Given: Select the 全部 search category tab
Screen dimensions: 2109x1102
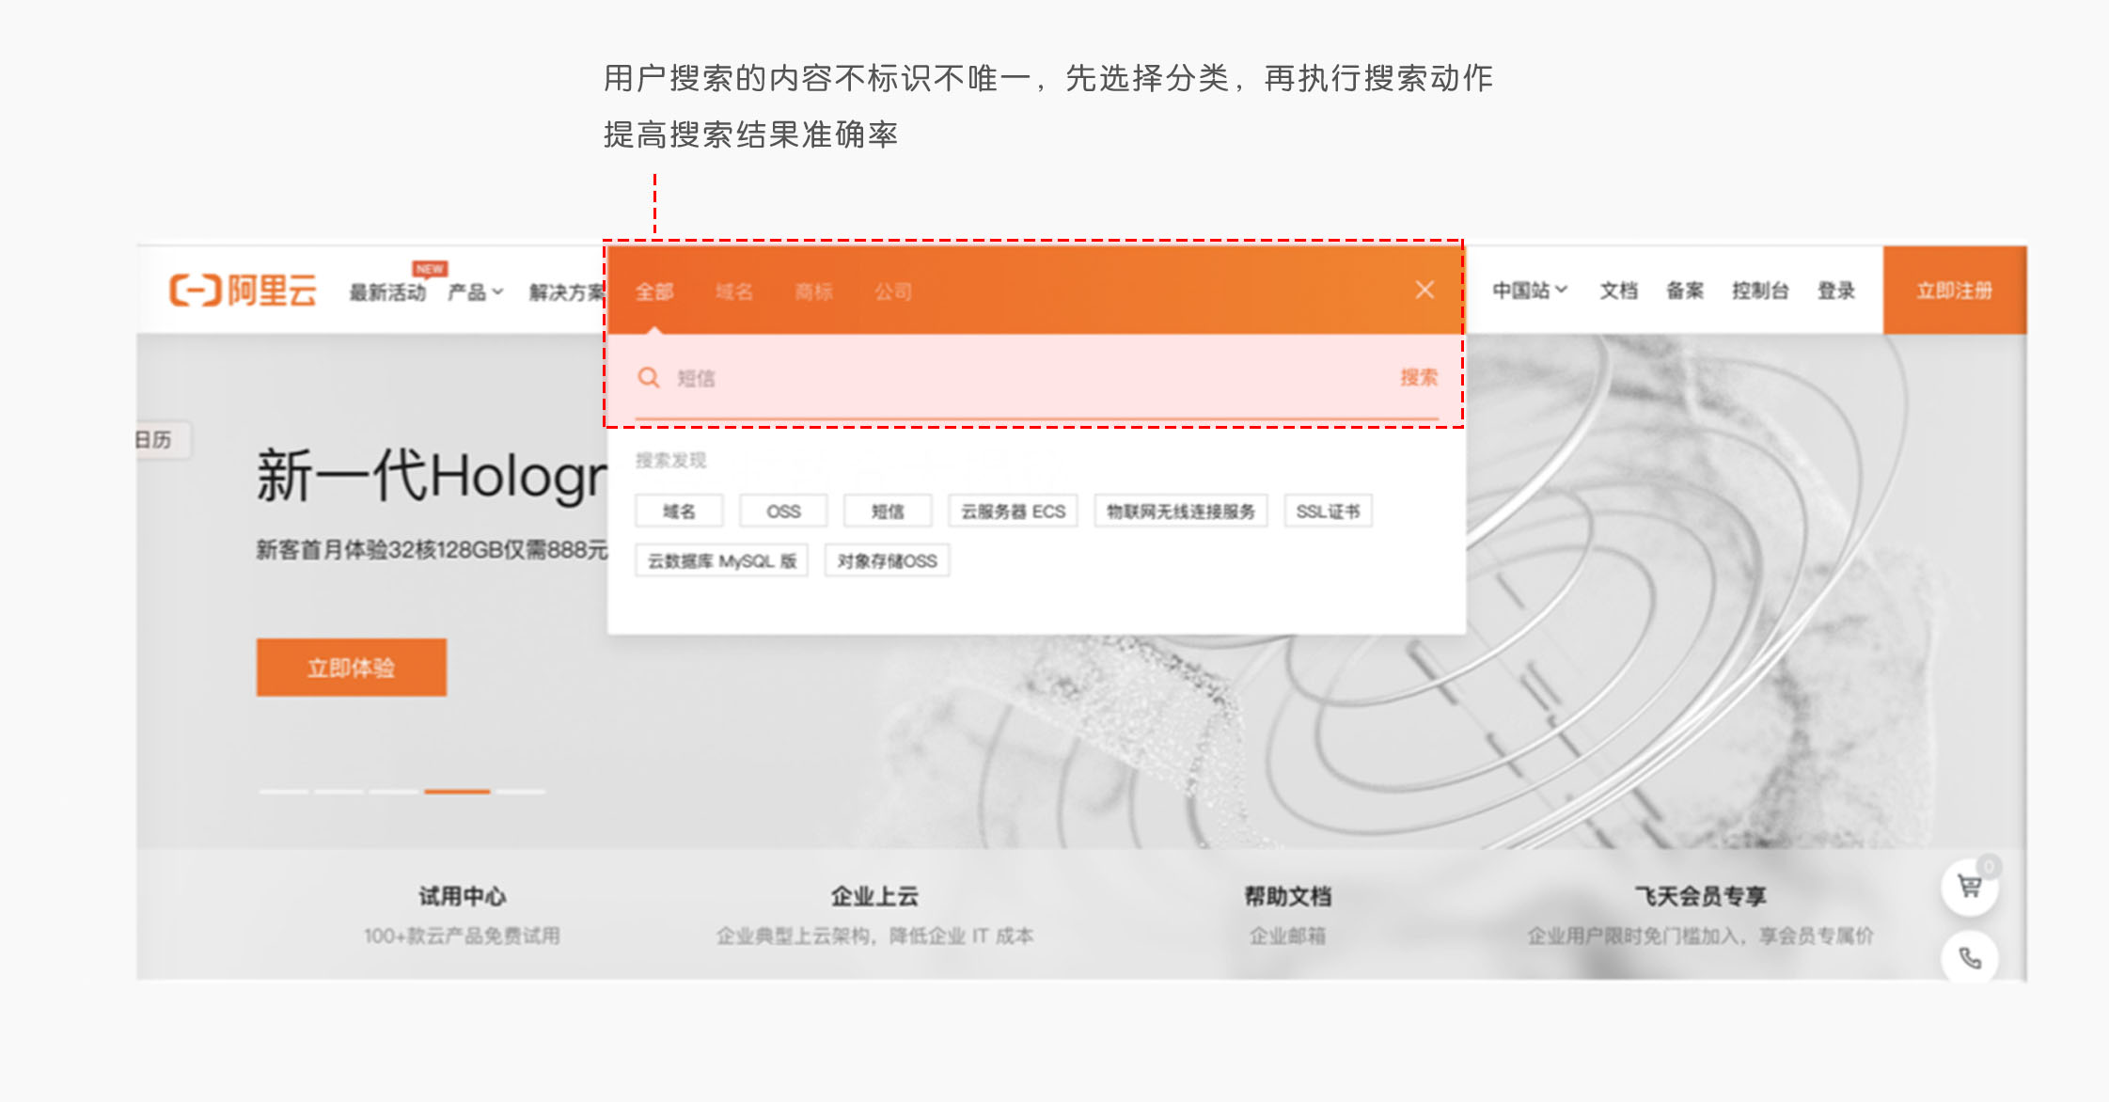Looking at the screenshot, I should [654, 291].
